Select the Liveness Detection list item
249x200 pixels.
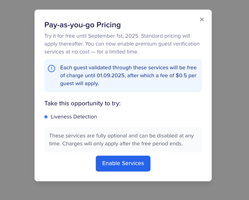[x=74, y=117]
